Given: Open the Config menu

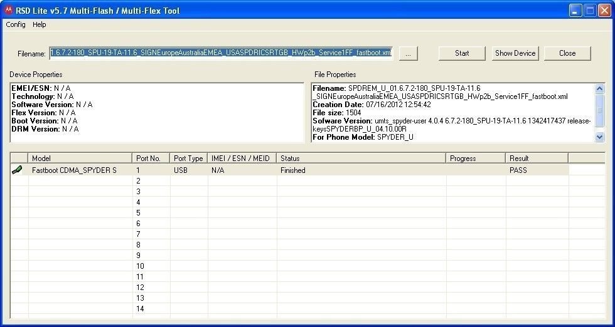Looking at the screenshot, I should click(16, 24).
